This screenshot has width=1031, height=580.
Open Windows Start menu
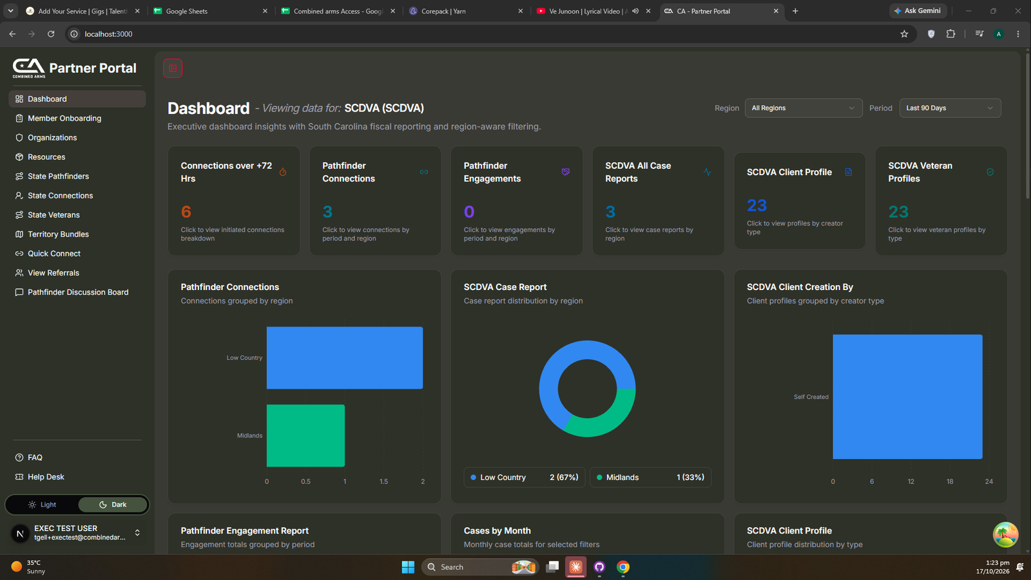tap(408, 567)
